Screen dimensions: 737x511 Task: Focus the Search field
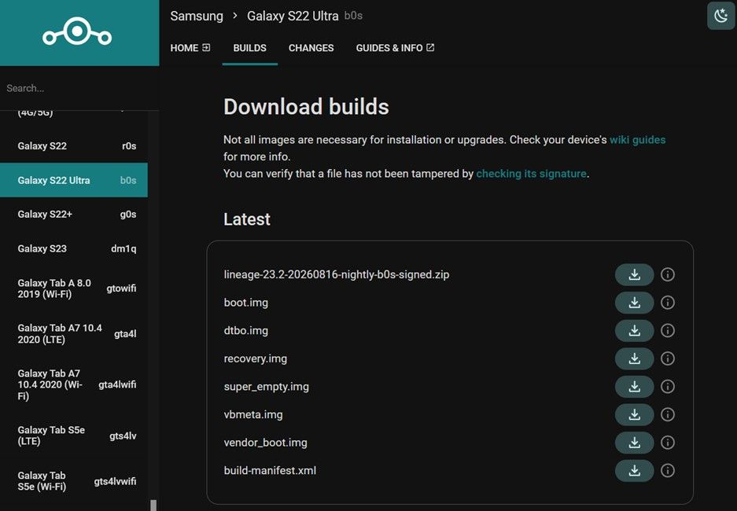click(x=79, y=88)
